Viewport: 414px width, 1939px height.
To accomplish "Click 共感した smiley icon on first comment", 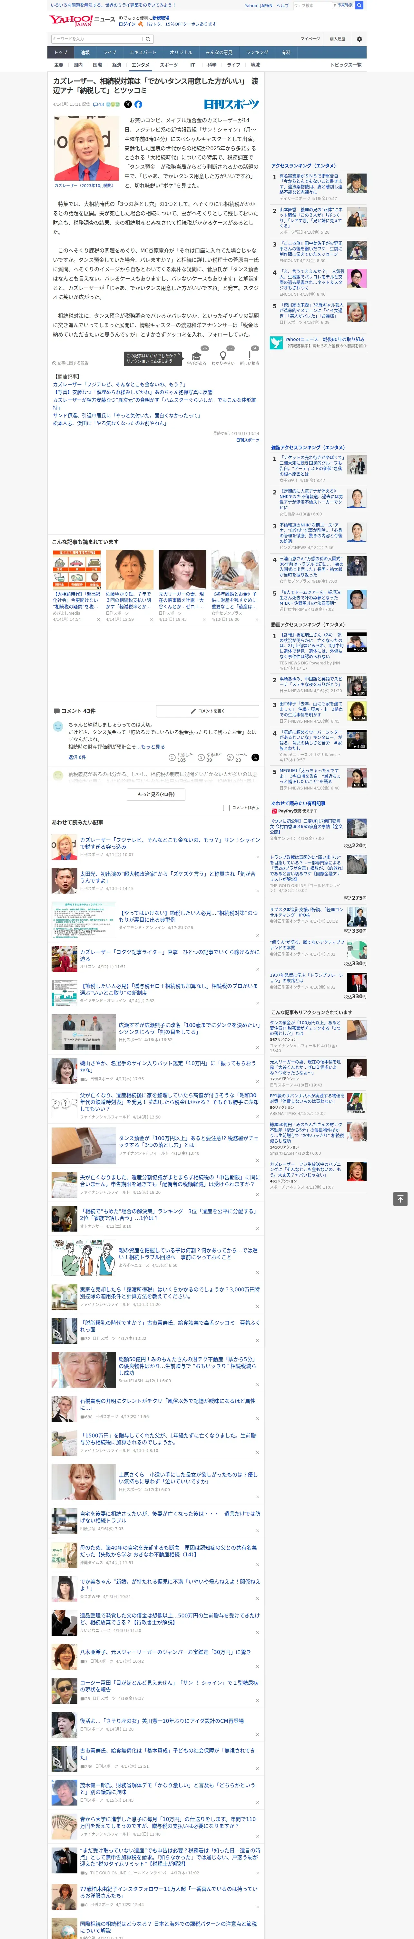I will 172,757.
